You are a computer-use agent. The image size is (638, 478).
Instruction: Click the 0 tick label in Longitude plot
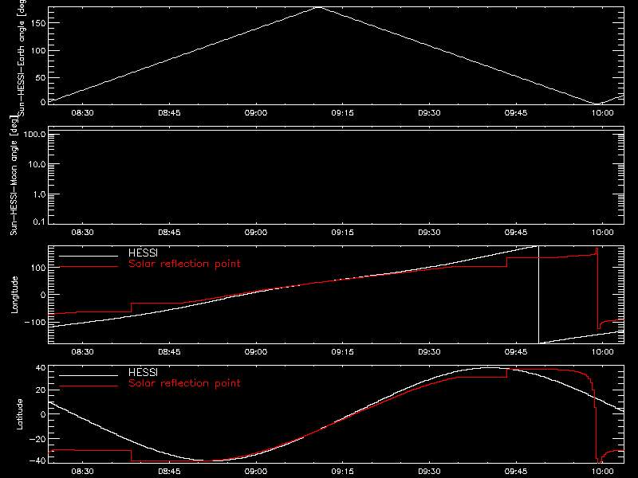[x=43, y=295]
